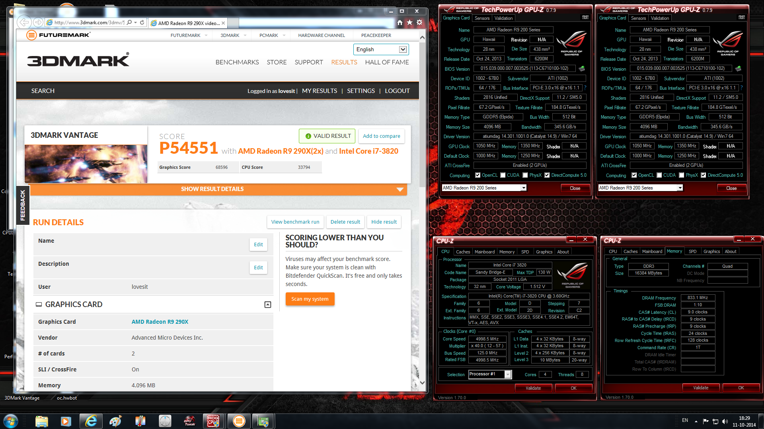Viewport: 764px width, 429px height.
Task: Click Bus Interface question mark in left GPU-Z
Action: 585,88
